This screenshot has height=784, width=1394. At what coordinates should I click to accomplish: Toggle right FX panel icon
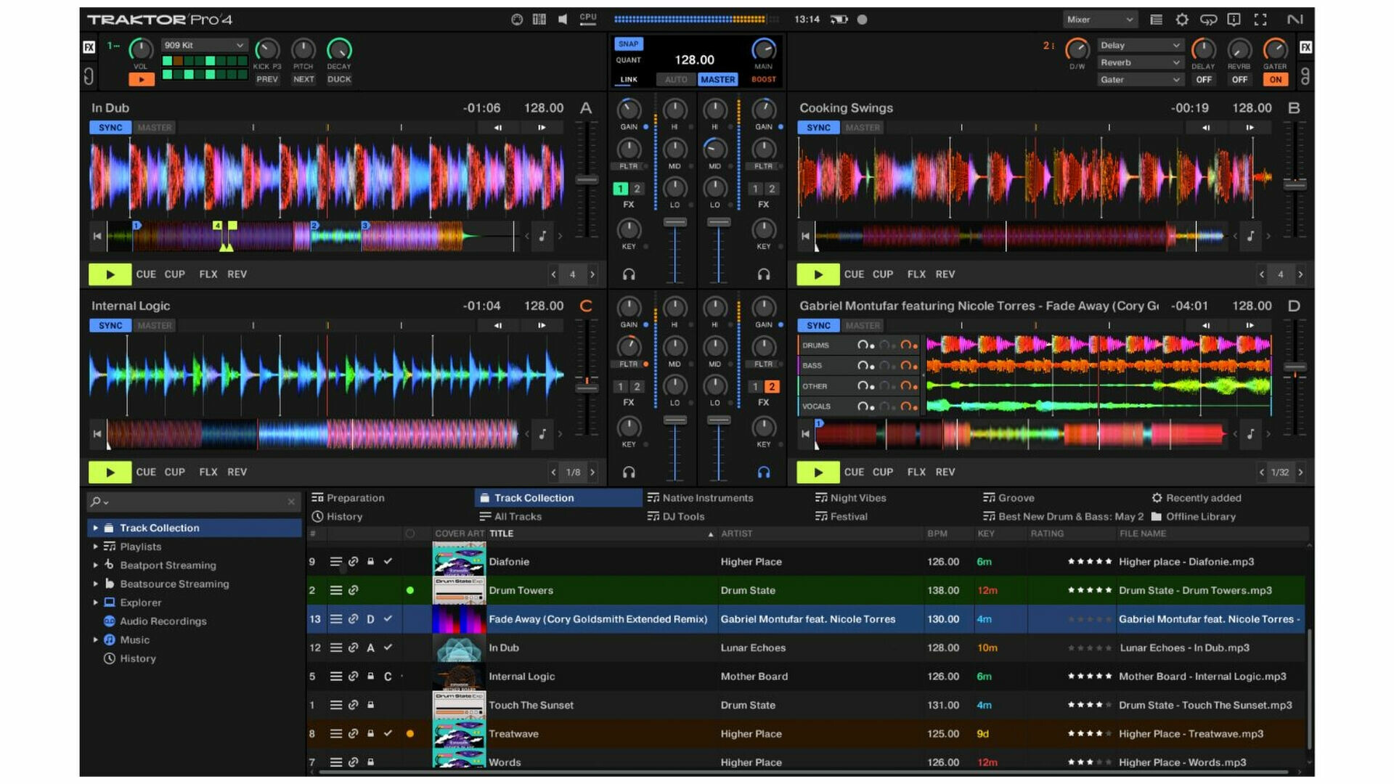tap(1305, 47)
